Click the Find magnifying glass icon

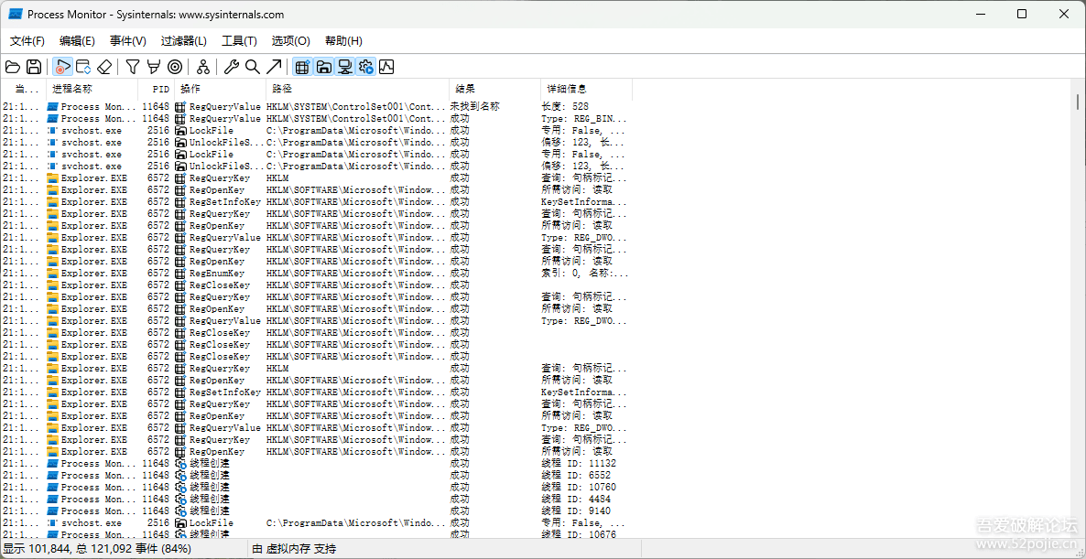click(x=252, y=67)
